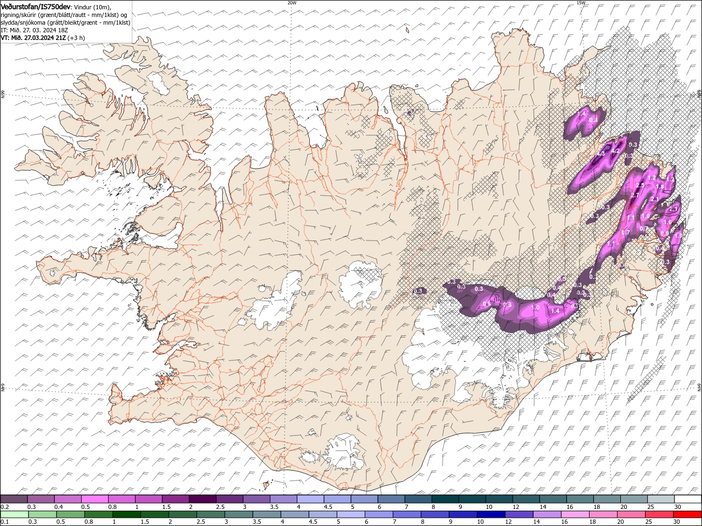This screenshot has width=702, height=526.
Task: Click the bold 'VT: Mið. 27.03.2024 21Z' line
Action: (33, 38)
